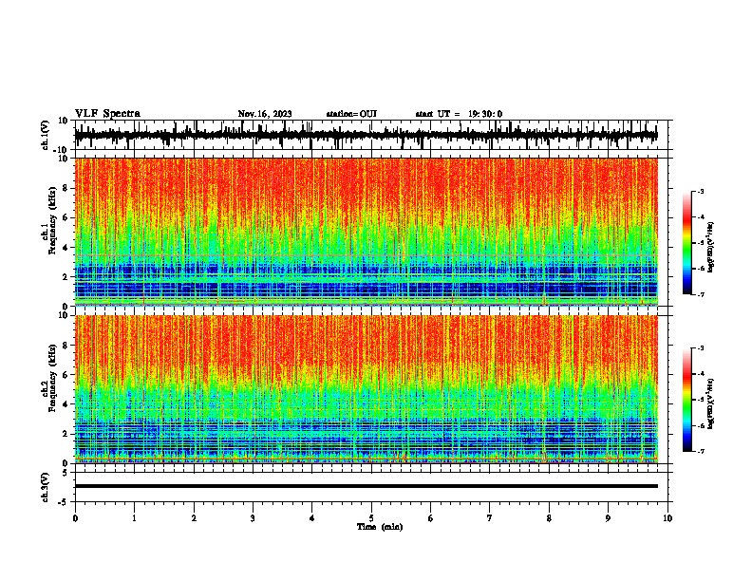Click the 8 kHz tick on ch.1 frequency axis
Screen dimensions: 752x581
pos(66,188)
